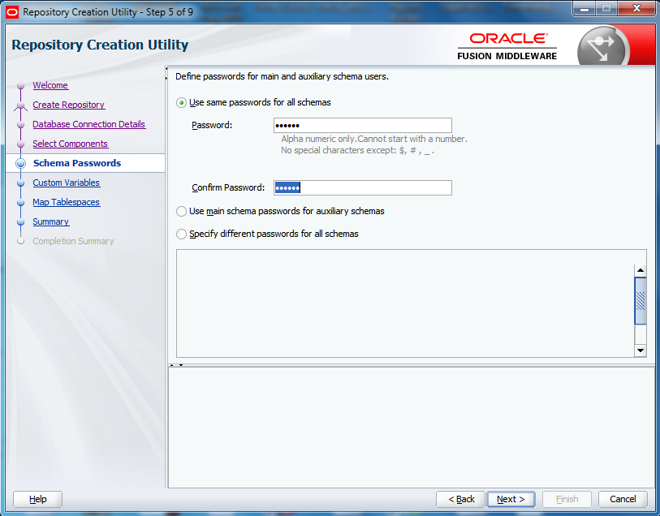The height and width of the screenshot is (516, 660).
Task: Click the Custom Variables step node marker
Action: coord(20,183)
